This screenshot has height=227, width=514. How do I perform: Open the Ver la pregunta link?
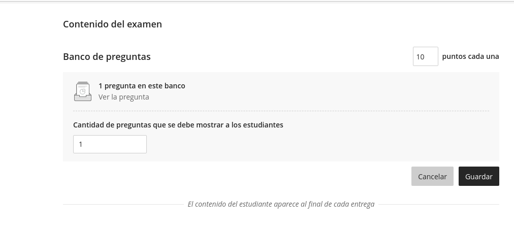point(123,97)
